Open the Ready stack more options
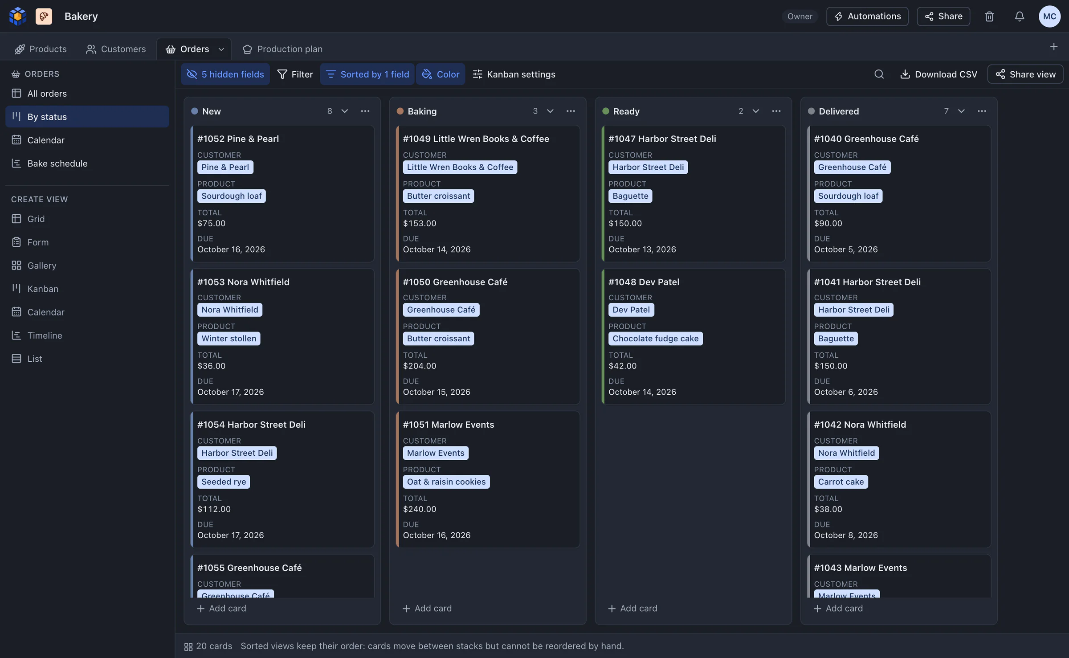The width and height of the screenshot is (1069, 658). 776,111
